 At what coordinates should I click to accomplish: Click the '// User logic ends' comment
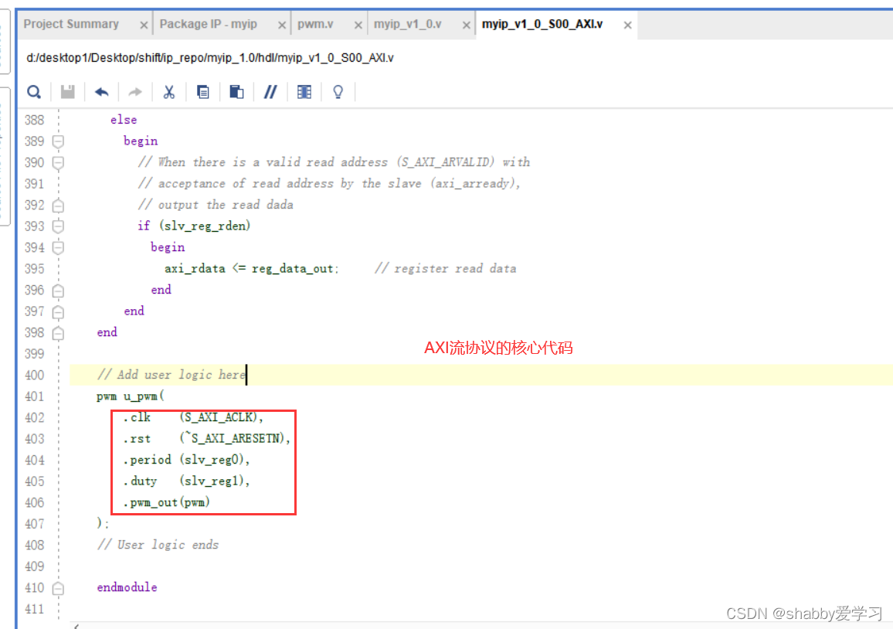(x=158, y=545)
